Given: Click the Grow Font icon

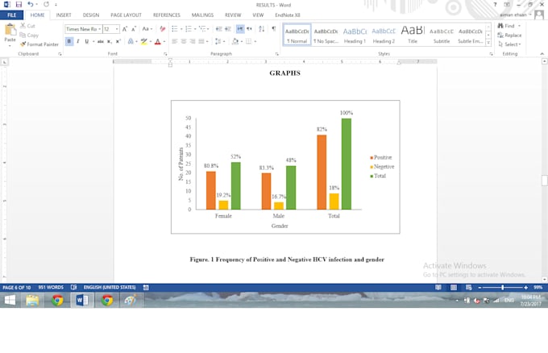Looking at the screenshot, I should (125, 29).
